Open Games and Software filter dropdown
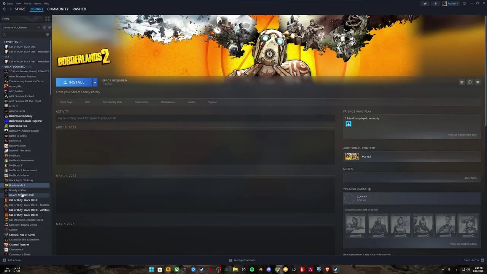487x274 pixels. 21,27
